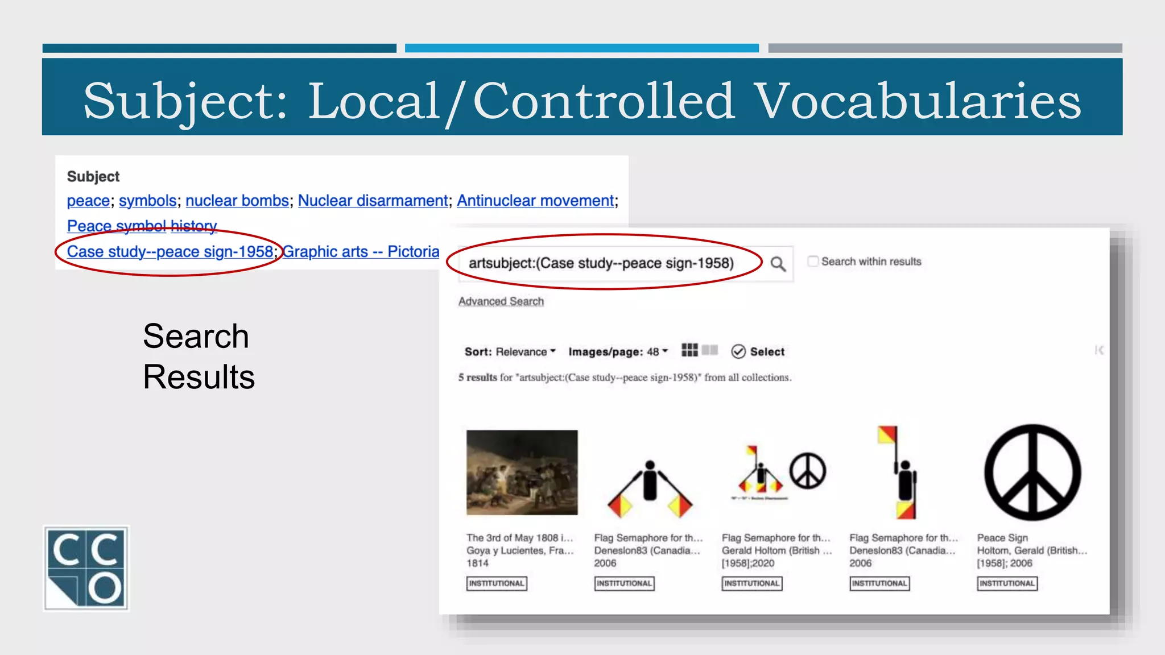
Task: Click INSTITUTIONAL badge under Goya result
Action: click(x=497, y=583)
